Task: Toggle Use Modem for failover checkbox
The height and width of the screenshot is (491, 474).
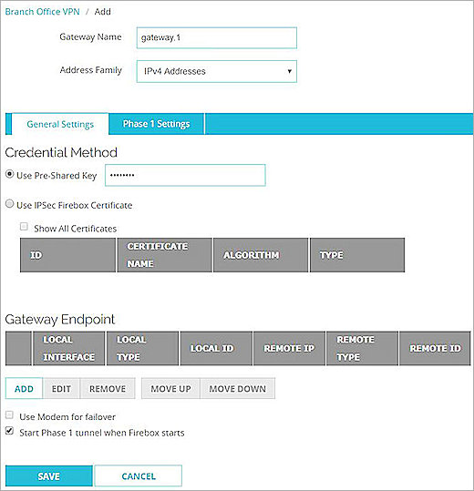Action: 9,415
